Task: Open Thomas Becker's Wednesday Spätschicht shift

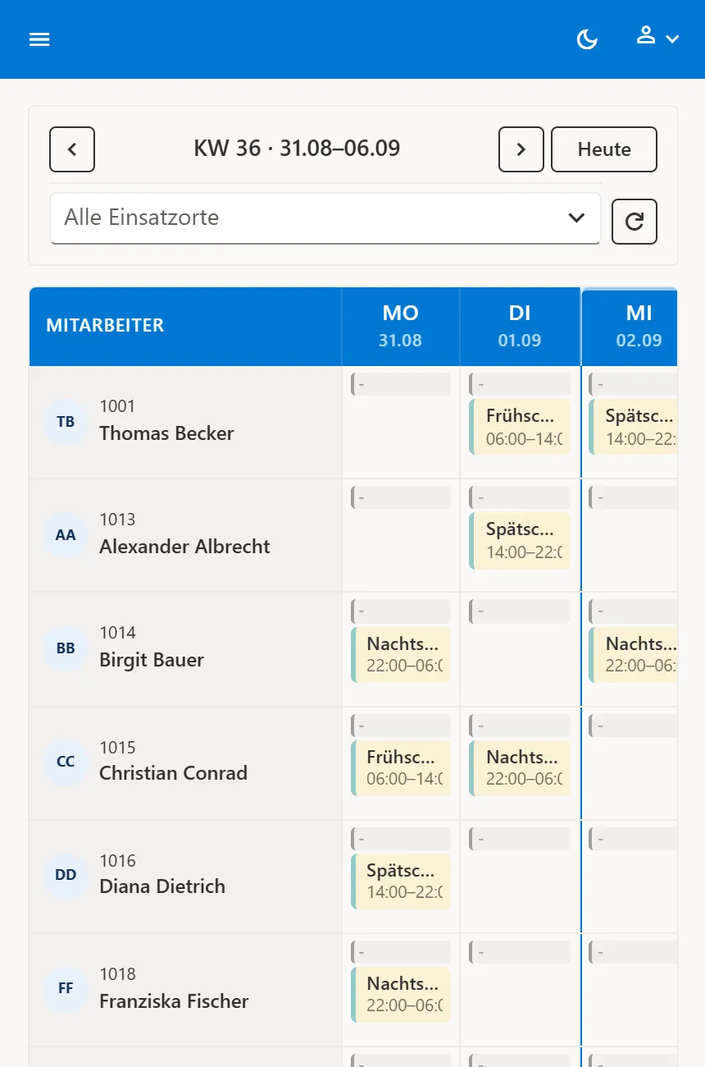Action: [633, 427]
